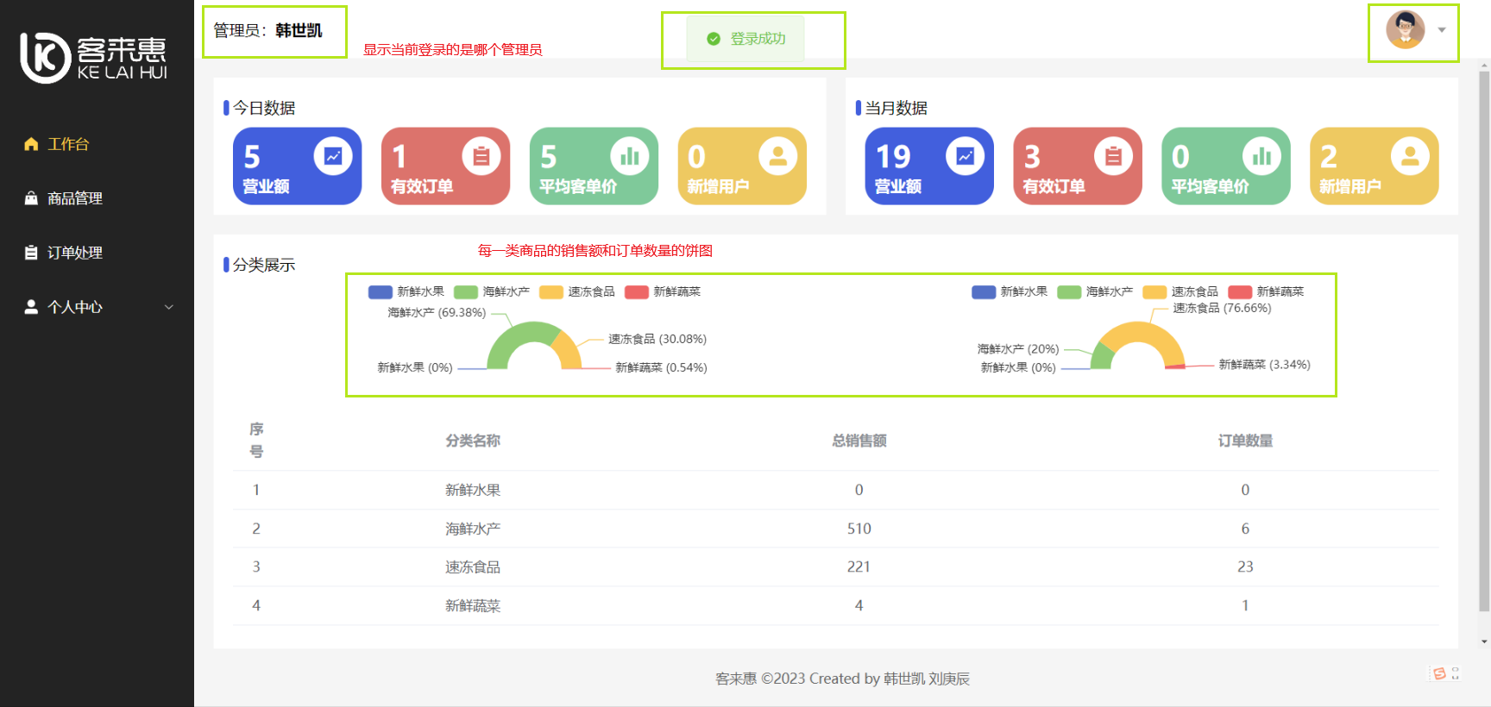This screenshot has width=1491, height=707.
Task: Click the vertical page scrollbar
Action: pyautogui.click(x=1484, y=341)
